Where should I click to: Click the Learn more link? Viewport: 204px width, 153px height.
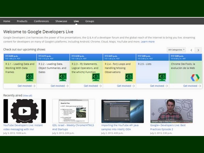(x=148, y=41)
